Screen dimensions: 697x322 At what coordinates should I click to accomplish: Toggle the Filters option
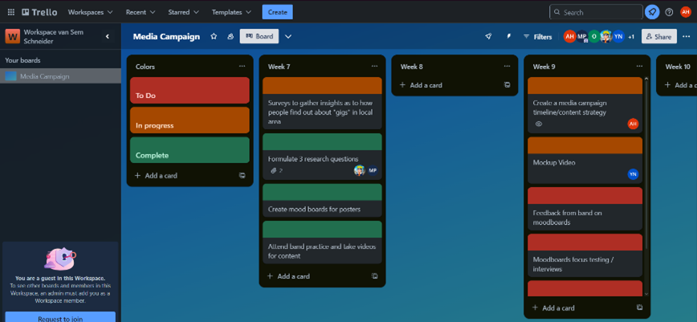click(x=537, y=36)
